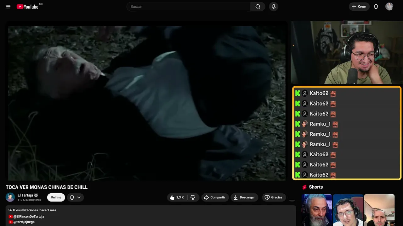Image resolution: width=403 pixels, height=226 pixels.
Task: Select the 117 K suscriptores text
Action: (x=29, y=200)
